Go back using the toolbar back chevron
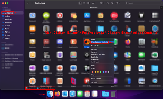Viewport: 163px width, 99px height. [x=28, y=3]
